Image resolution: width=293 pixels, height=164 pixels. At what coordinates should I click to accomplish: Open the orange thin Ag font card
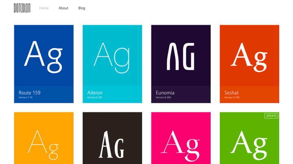44,138
